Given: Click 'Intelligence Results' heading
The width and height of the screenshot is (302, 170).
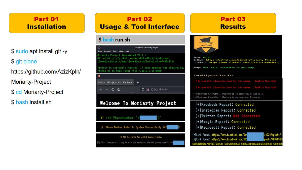Looking at the screenshot, I should click(213, 75).
